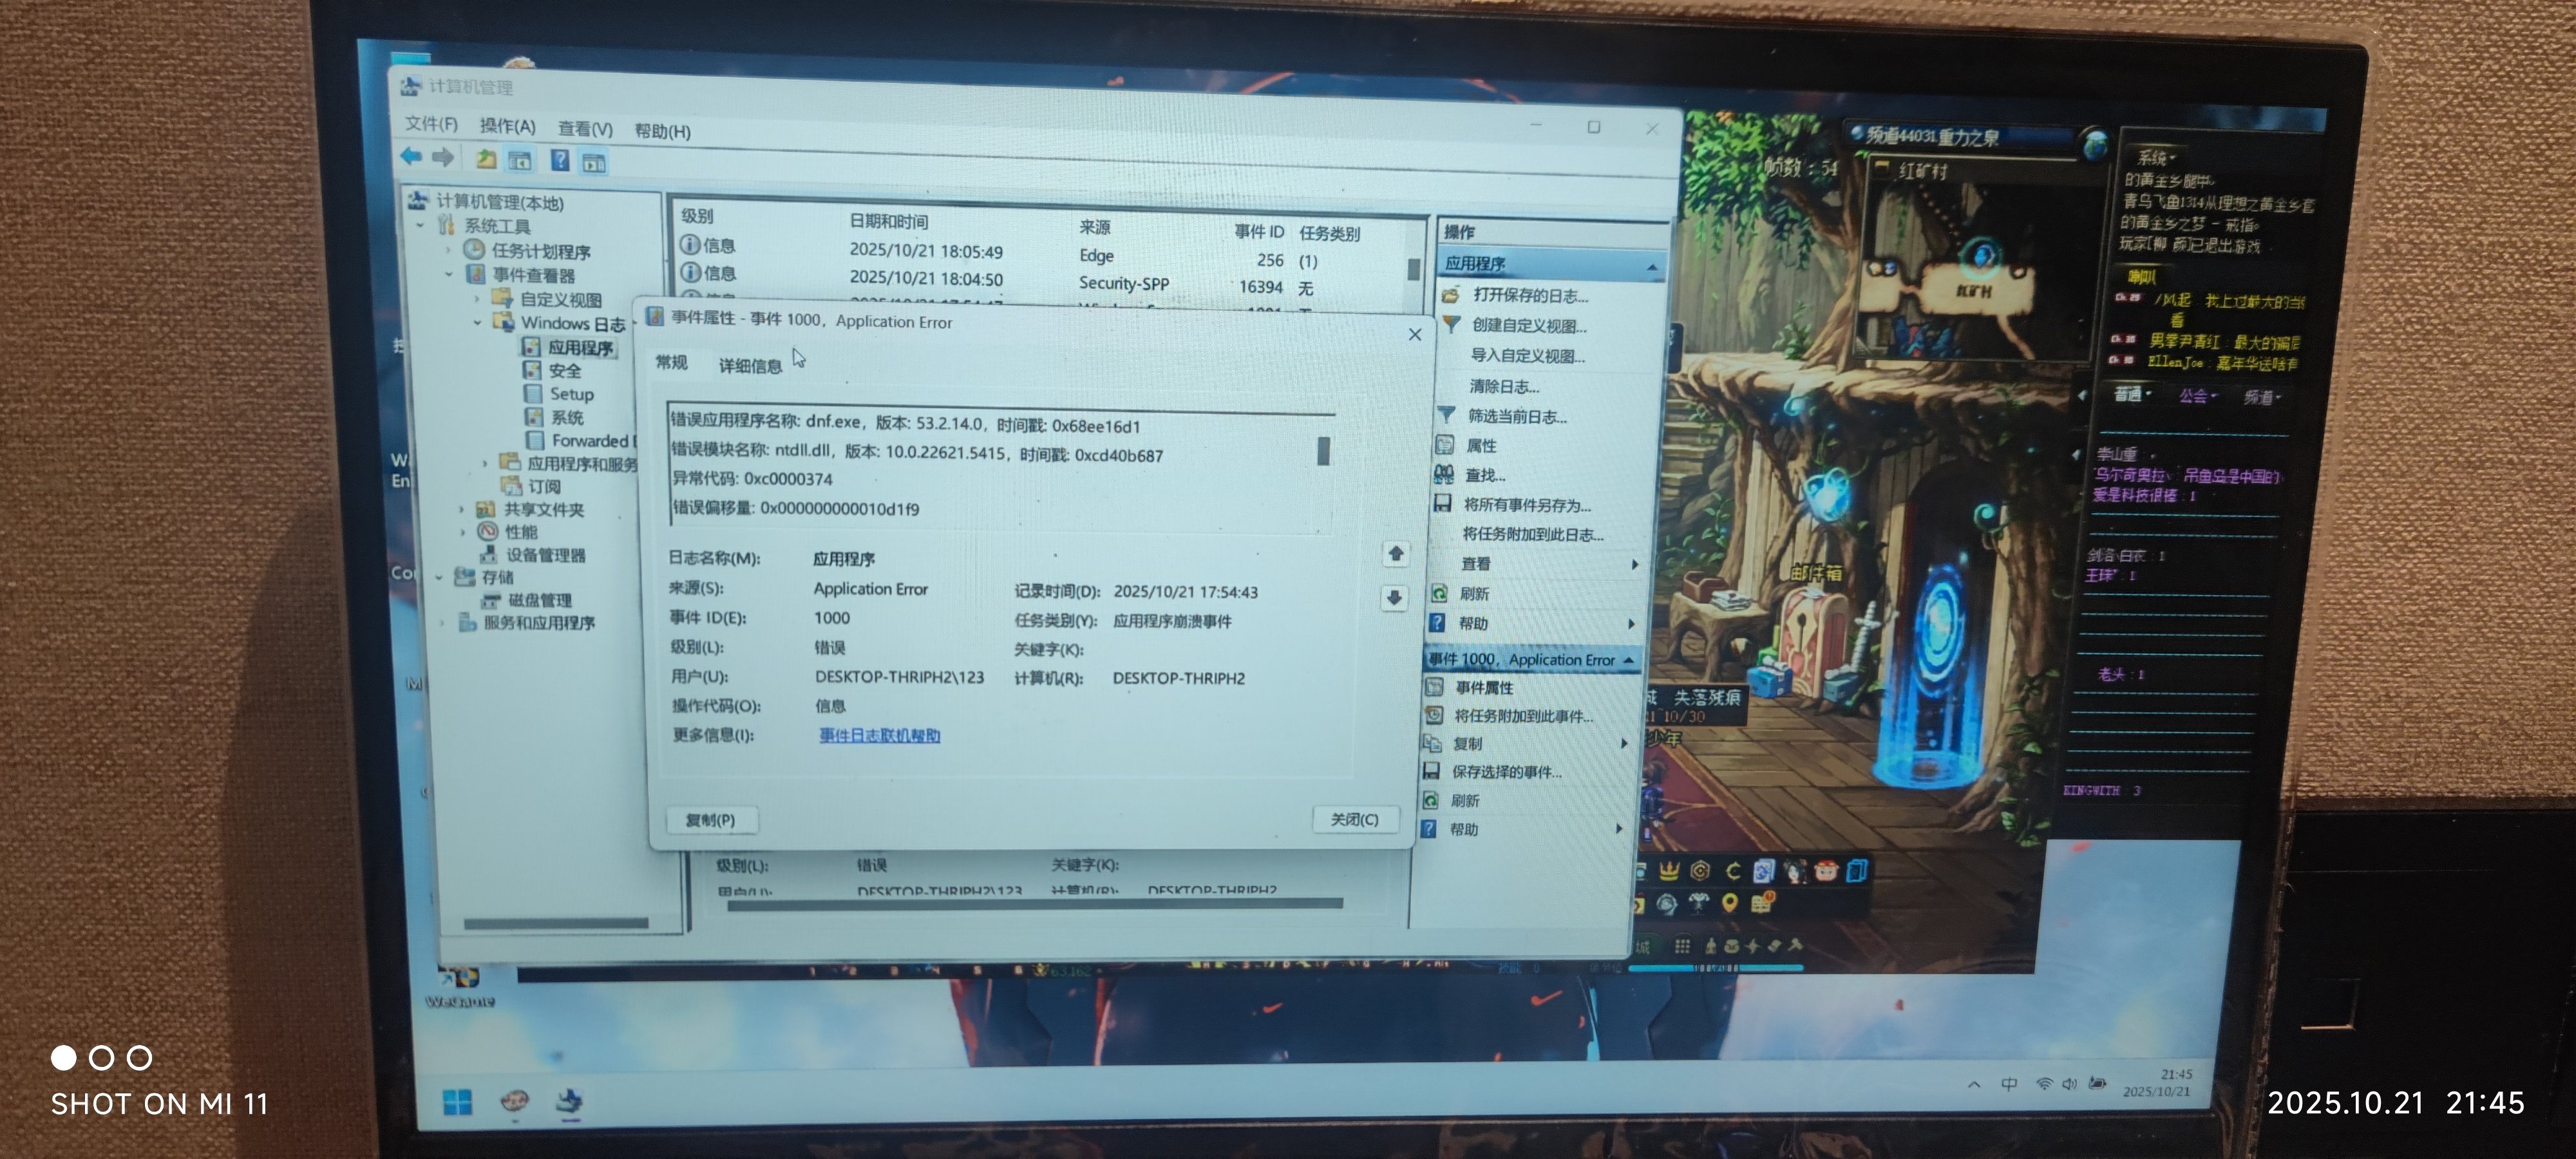
Task: Click the Back arrow toolbar icon
Action: 411,156
